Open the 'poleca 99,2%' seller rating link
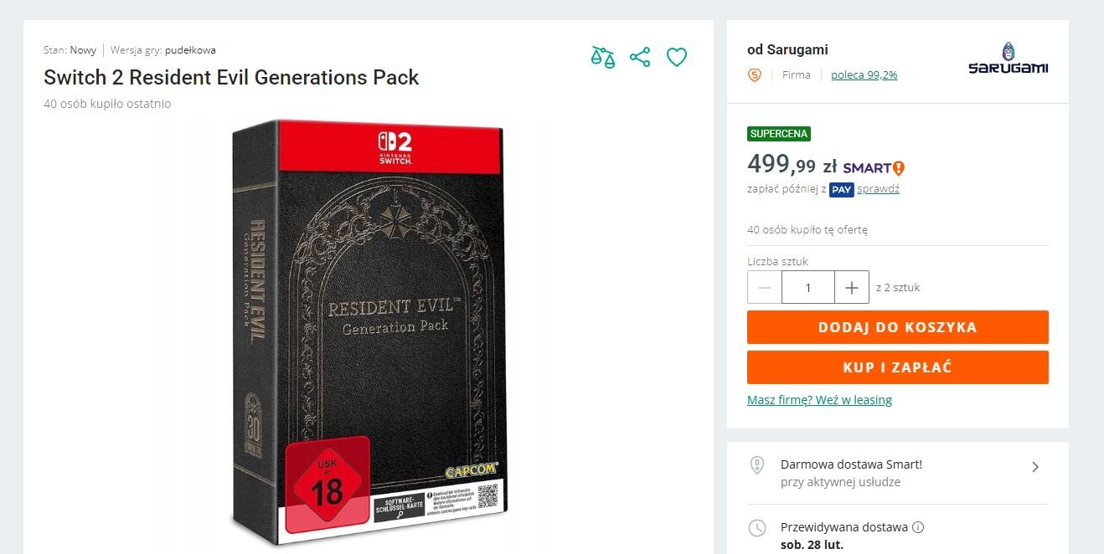Viewport: 1104px width, 554px height. pyautogui.click(x=864, y=75)
